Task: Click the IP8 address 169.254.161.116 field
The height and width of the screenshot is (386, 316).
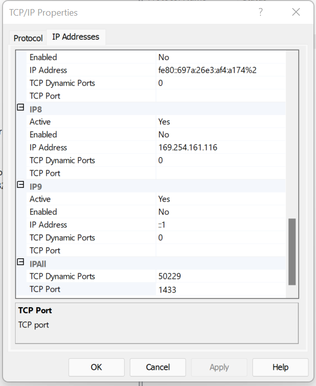Action: [220, 148]
